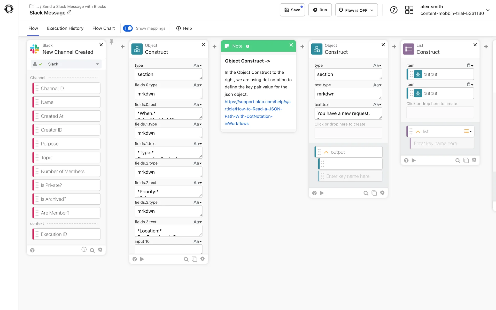The width and height of the screenshot is (496, 310).
Task: Click magnifier icon on second Object Construct card
Action: click(x=366, y=193)
